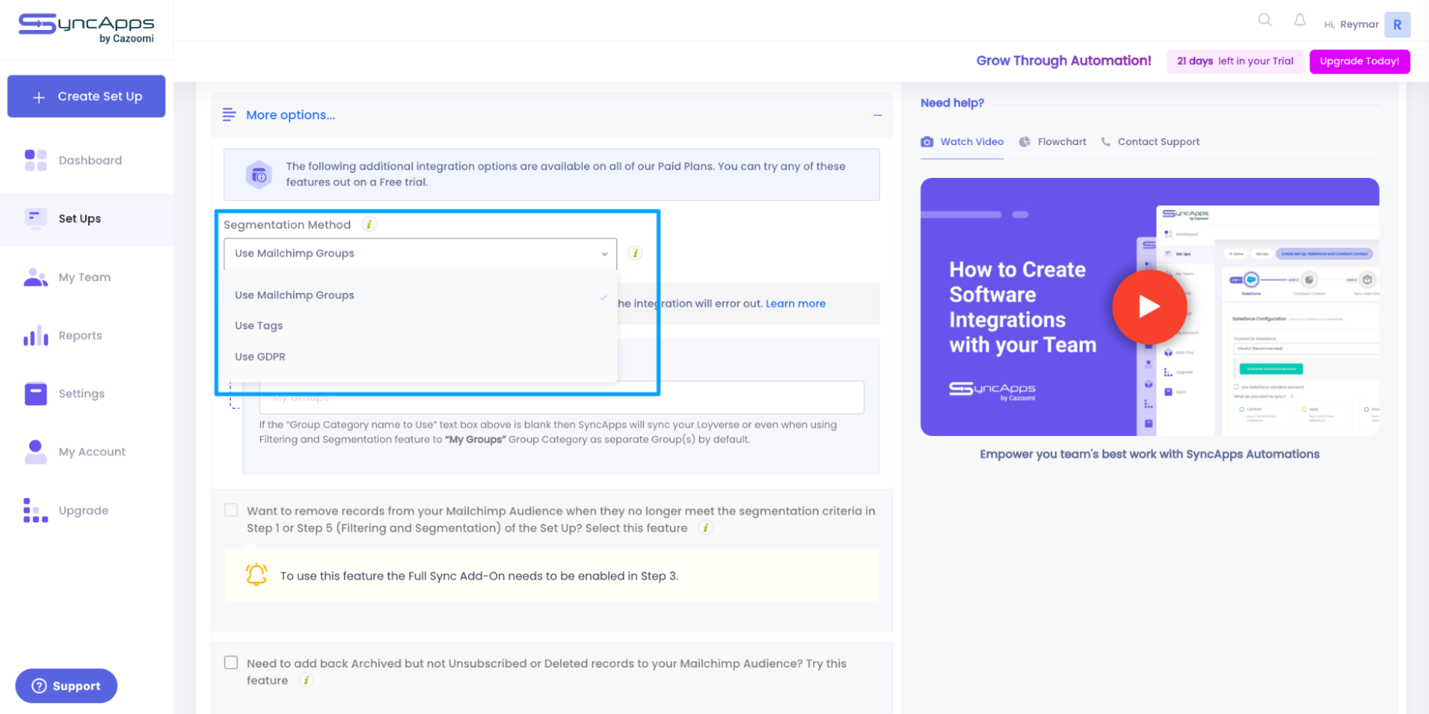The width and height of the screenshot is (1429, 714).
Task: Select the Use Tags option
Action: point(420,326)
